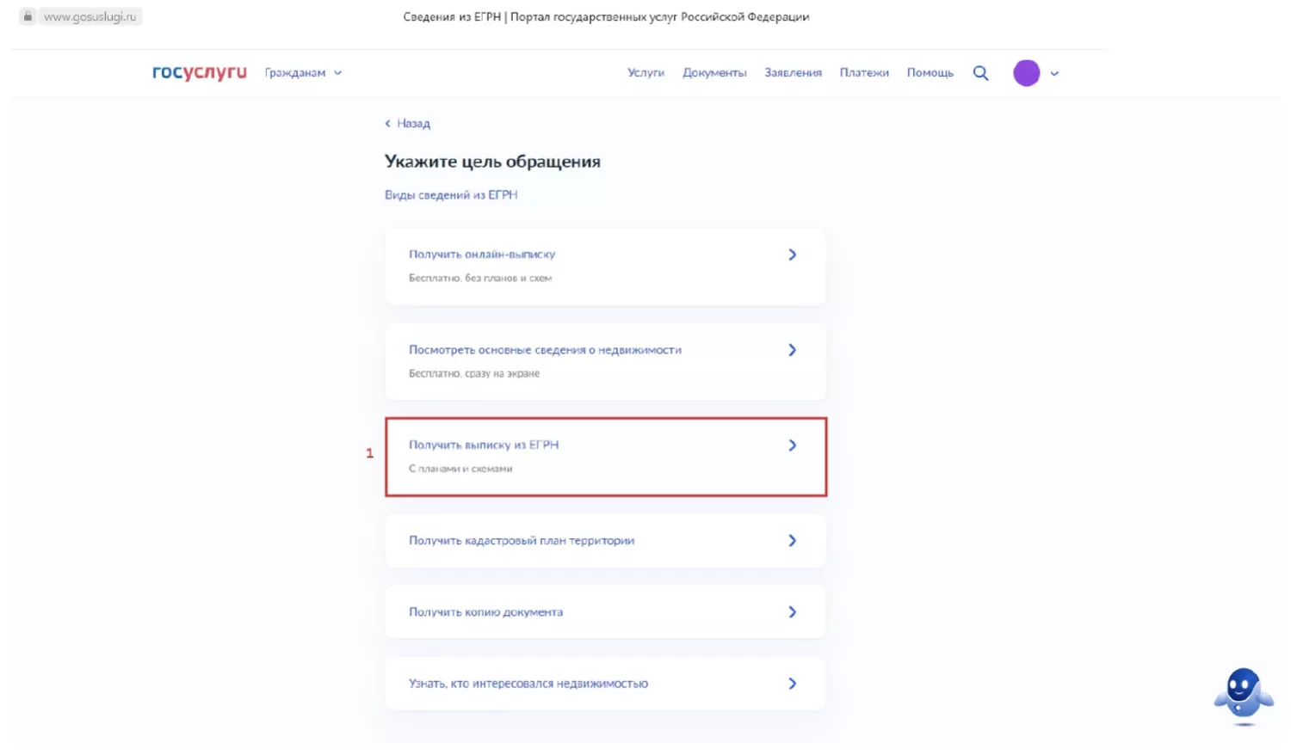Follow the Виды сведений из ЕГРН link
Viewport: 1291px width, 755px height.
(451, 195)
